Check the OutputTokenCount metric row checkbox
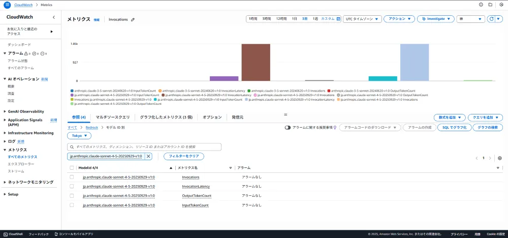The width and height of the screenshot is (508, 238). coord(72,196)
